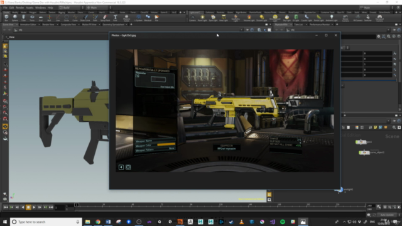Select the Circle shelf tool
402x226 pixels.
(67, 18)
